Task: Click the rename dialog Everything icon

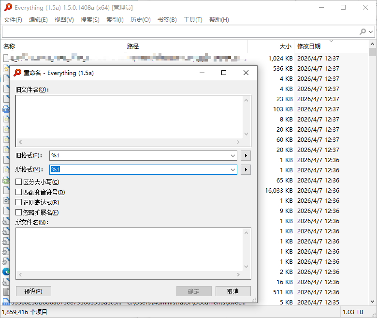Action: pos(17,73)
